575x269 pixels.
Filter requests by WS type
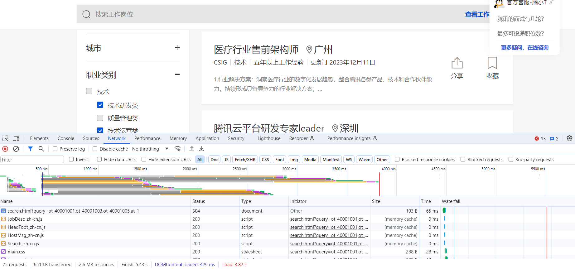(x=349, y=160)
